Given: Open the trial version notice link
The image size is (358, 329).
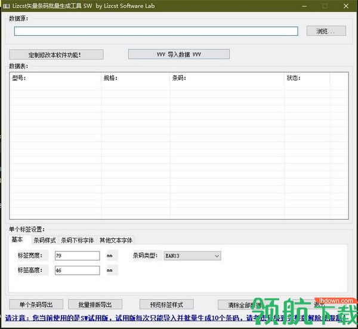Looking at the screenshot, I should pyautogui.click(x=175, y=318).
